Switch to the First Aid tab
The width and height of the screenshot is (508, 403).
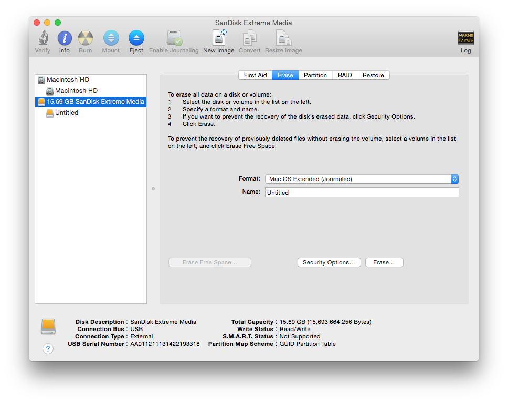(x=255, y=75)
